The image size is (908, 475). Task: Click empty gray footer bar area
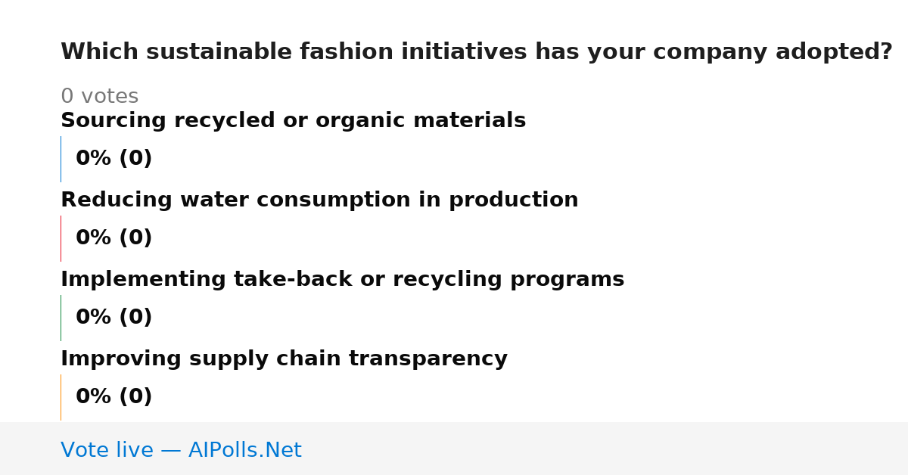point(605,449)
